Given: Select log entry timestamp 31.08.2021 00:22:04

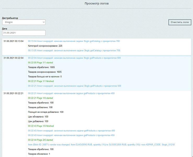Looking at the screenshot, I should (14, 58).
